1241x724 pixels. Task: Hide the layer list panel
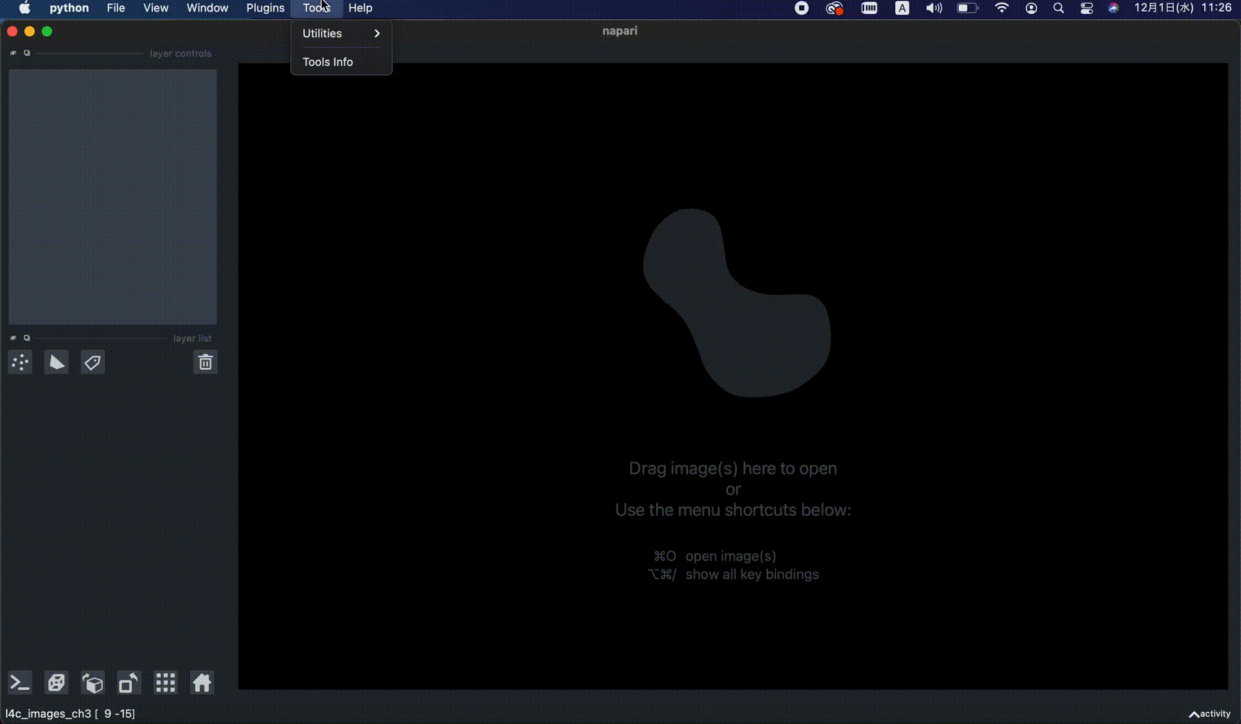click(x=13, y=338)
